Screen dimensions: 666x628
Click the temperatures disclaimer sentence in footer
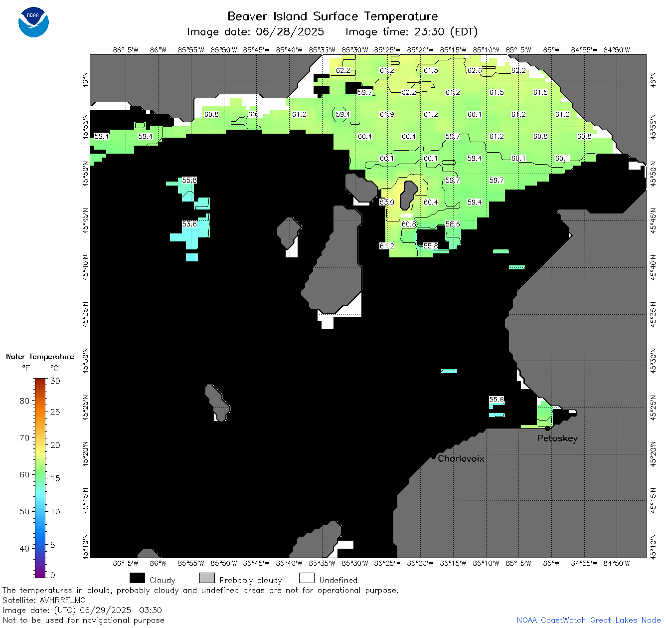pyautogui.click(x=200, y=590)
